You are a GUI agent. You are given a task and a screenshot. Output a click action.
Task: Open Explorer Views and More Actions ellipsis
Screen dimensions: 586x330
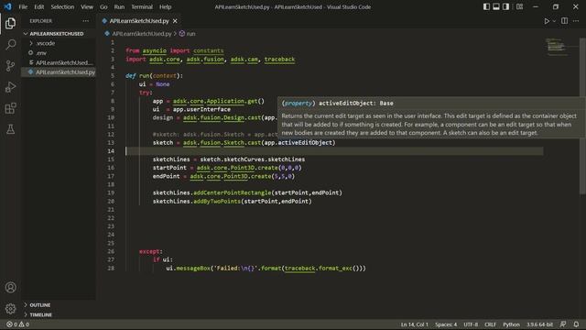pyautogui.click(x=85, y=21)
